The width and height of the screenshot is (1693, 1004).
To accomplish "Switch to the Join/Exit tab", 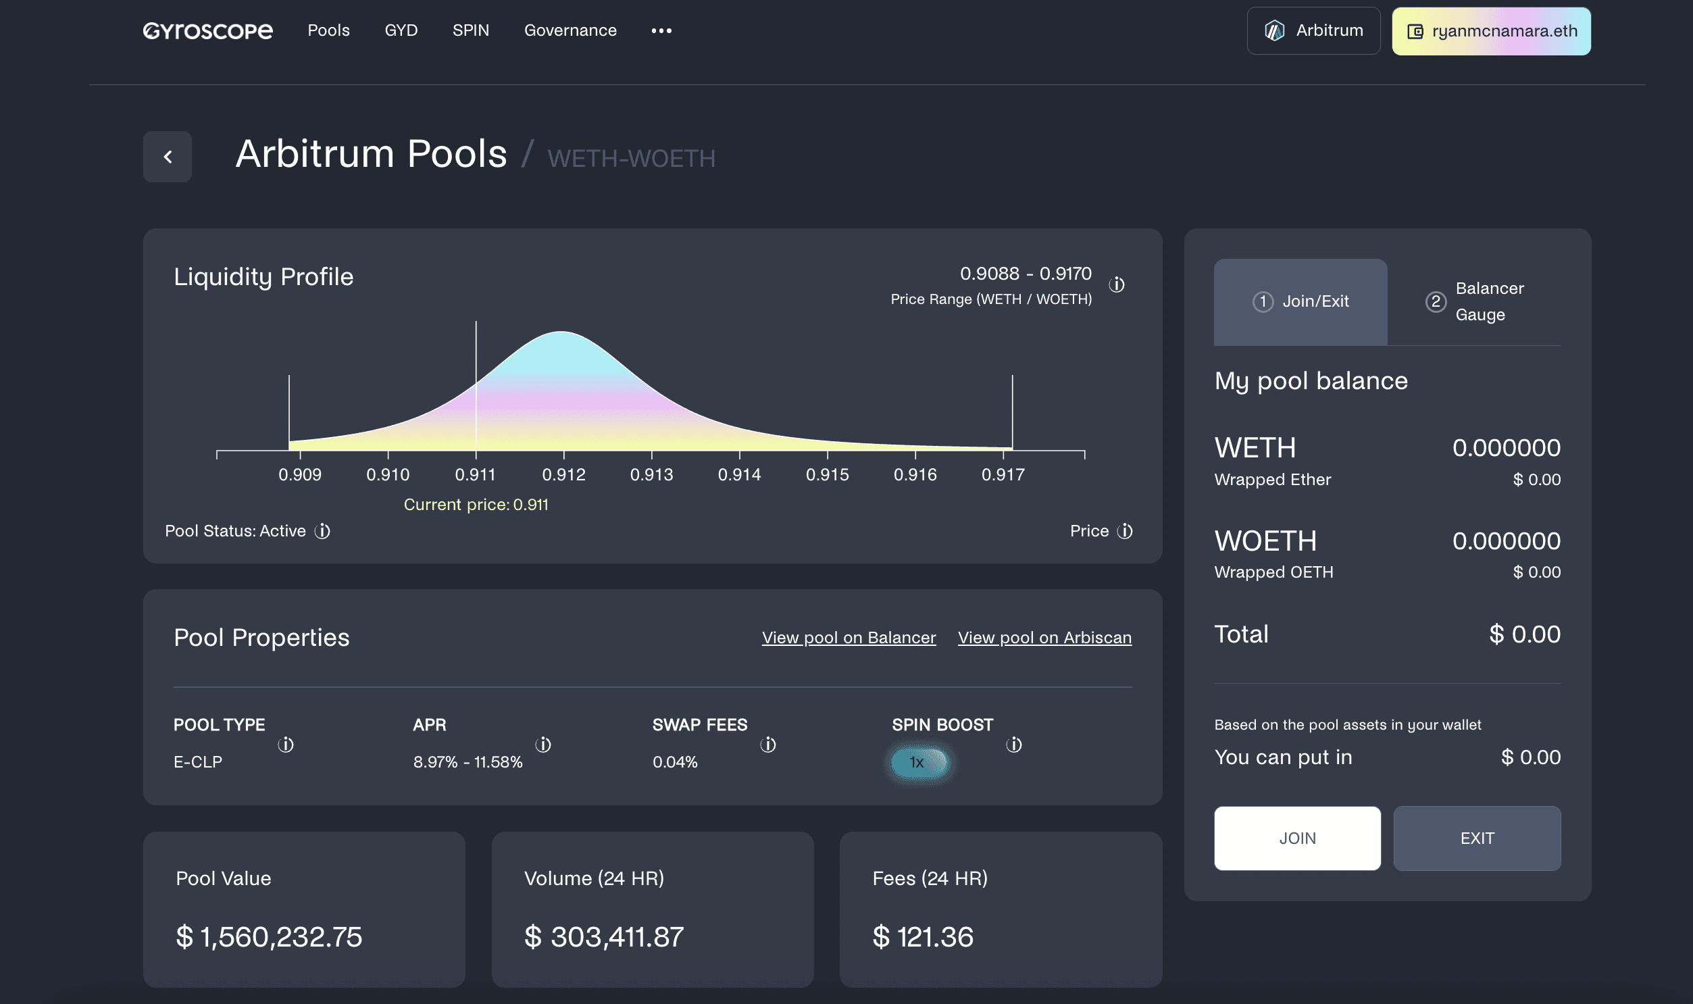I will (x=1300, y=302).
